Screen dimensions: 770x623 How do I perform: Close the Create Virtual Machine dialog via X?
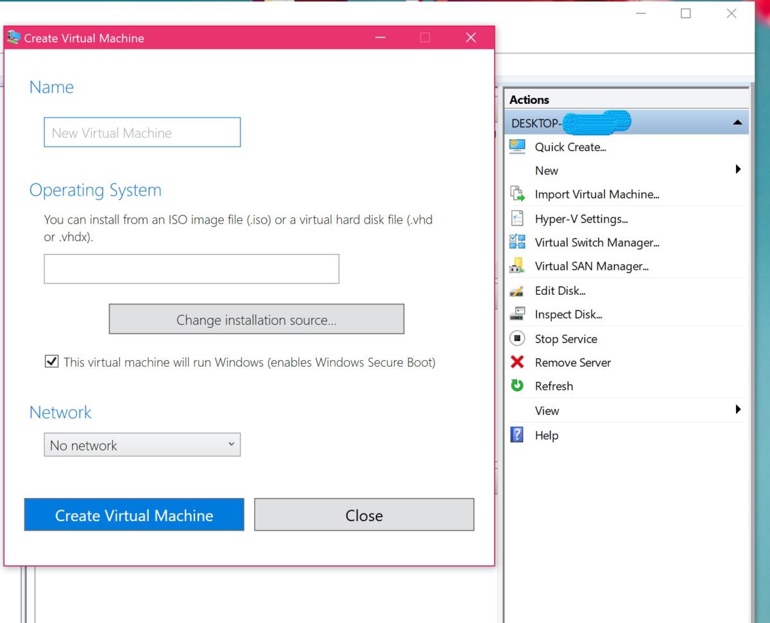tap(471, 38)
